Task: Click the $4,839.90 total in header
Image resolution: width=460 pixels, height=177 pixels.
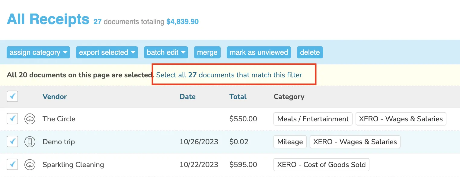Action: pos(183,22)
